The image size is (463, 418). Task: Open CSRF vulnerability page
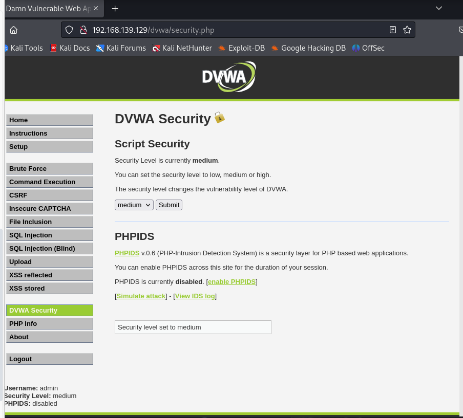50,195
